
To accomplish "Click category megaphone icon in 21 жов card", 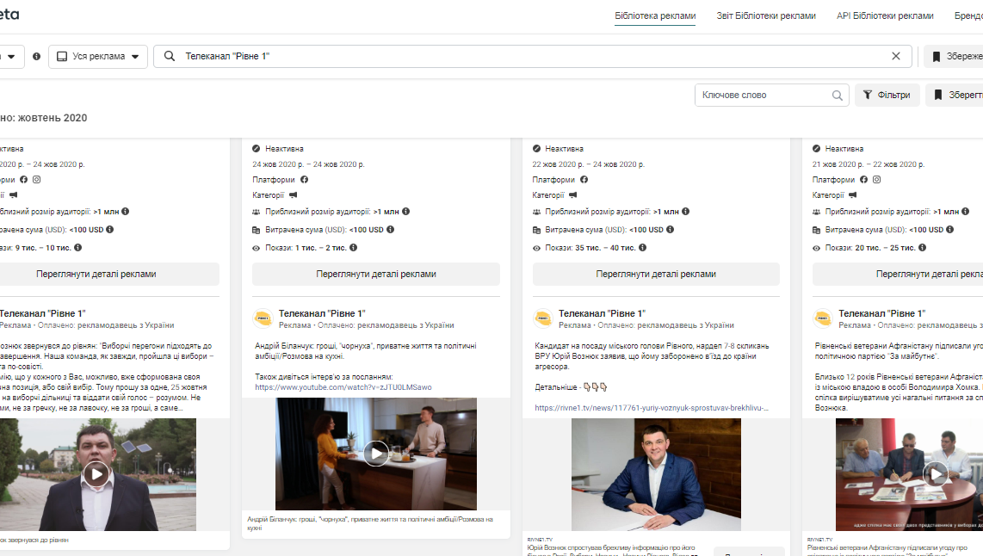I will [852, 195].
